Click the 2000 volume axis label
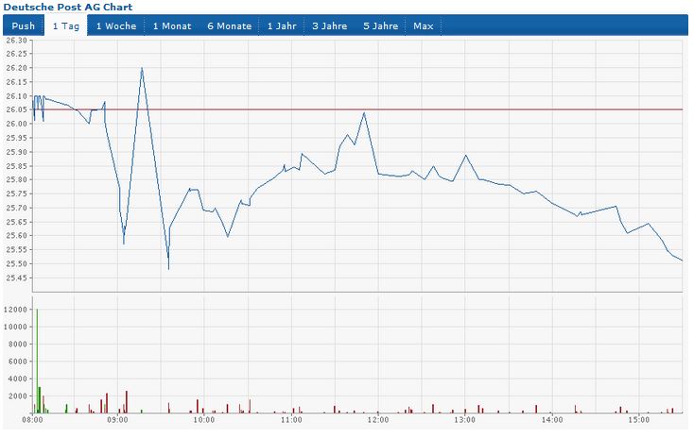Viewport: 694px width, 437px height. 18,396
